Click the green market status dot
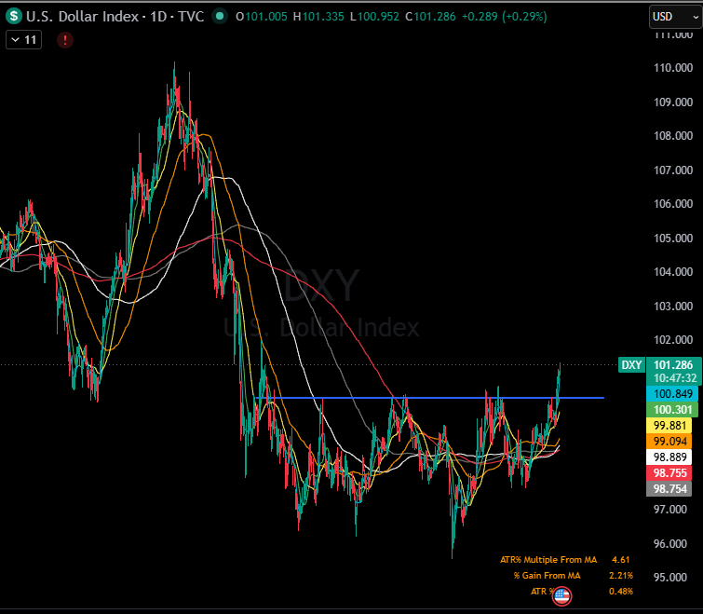703x614 pixels. (x=220, y=16)
